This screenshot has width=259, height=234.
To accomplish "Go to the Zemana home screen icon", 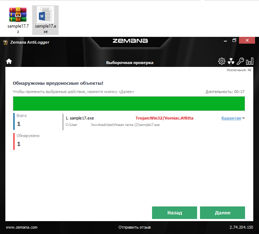I will click(9, 61).
